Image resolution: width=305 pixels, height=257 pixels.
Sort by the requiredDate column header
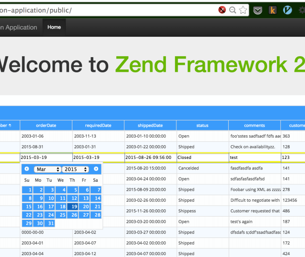[98, 125]
